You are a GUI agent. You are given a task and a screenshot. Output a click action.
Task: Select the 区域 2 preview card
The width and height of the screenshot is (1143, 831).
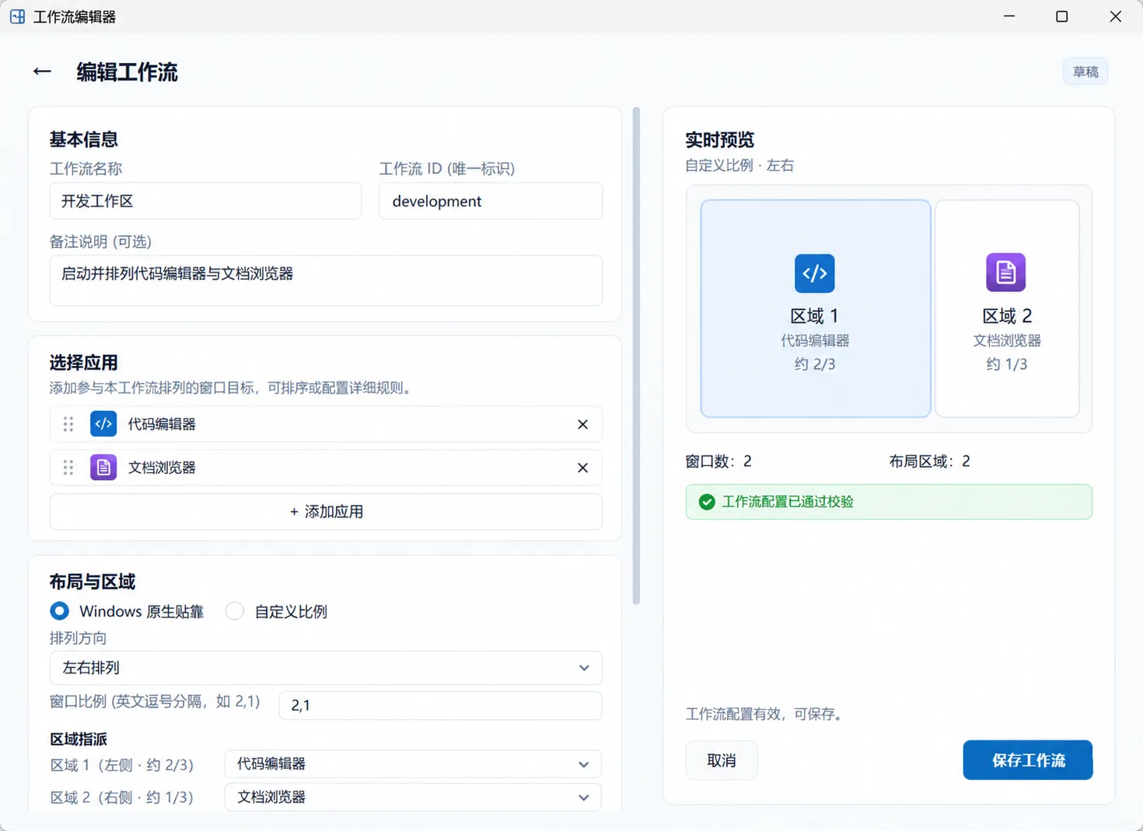(1007, 308)
